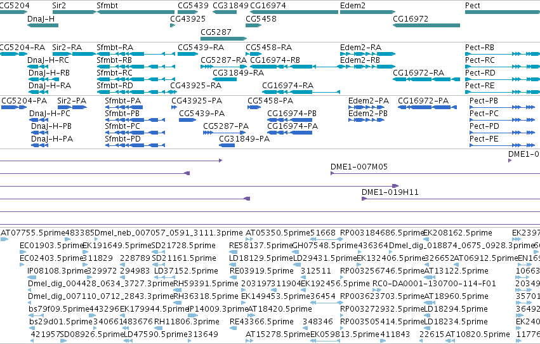Select transcript DnaJ-H-RB
This screenshot has width=540, height=344.
pos(49,73)
